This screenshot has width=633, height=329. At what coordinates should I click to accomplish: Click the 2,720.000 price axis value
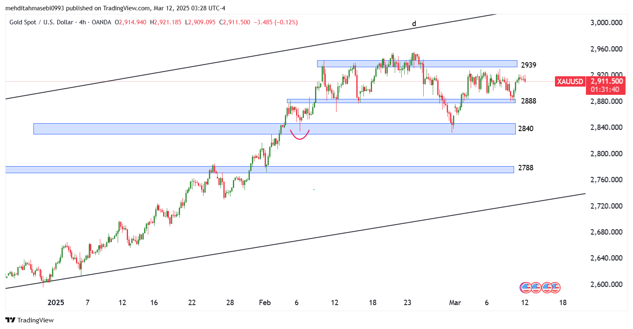607,206
